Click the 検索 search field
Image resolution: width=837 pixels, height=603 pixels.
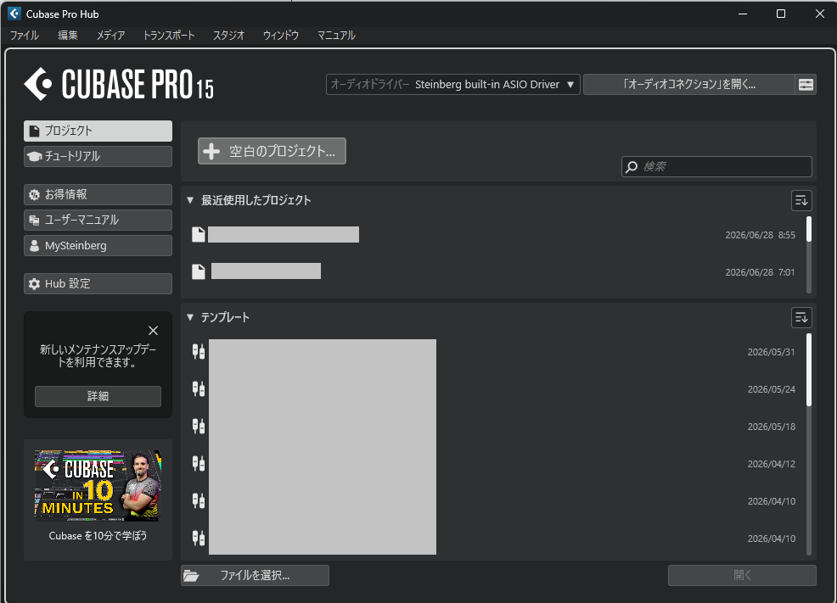716,167
